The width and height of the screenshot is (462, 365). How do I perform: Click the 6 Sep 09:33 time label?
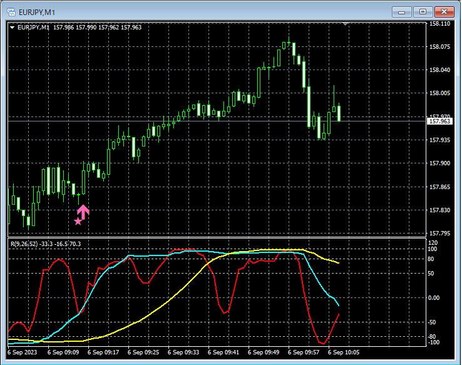coord(183,352)
